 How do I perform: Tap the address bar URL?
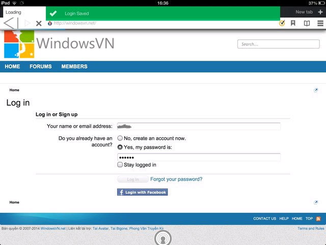(75, 23)
